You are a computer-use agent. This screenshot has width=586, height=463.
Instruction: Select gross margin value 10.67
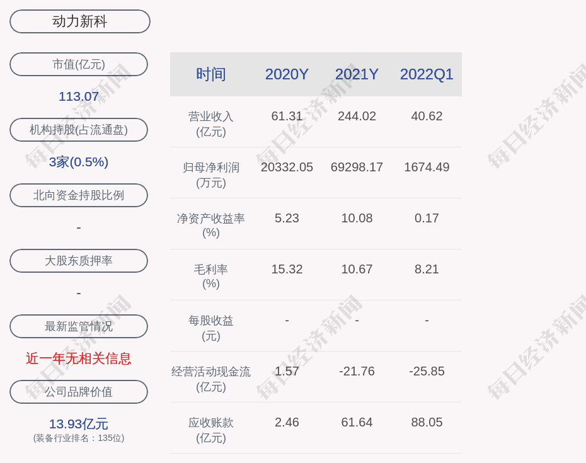point(357,269)
